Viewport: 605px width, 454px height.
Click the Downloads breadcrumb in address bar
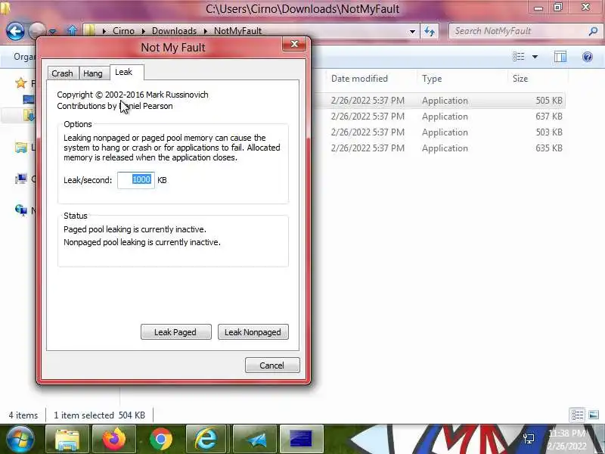174,31
